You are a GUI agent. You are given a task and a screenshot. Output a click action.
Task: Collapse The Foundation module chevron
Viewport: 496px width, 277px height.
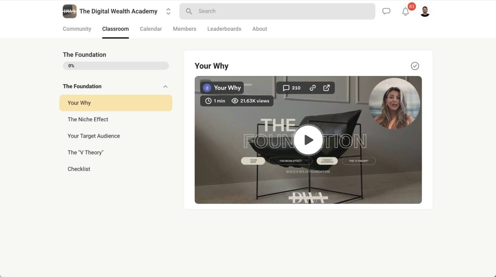165,86
